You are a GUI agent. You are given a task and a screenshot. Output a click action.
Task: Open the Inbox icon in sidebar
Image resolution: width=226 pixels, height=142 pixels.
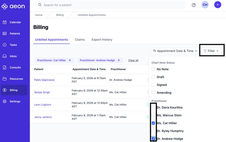coord(5,56)
